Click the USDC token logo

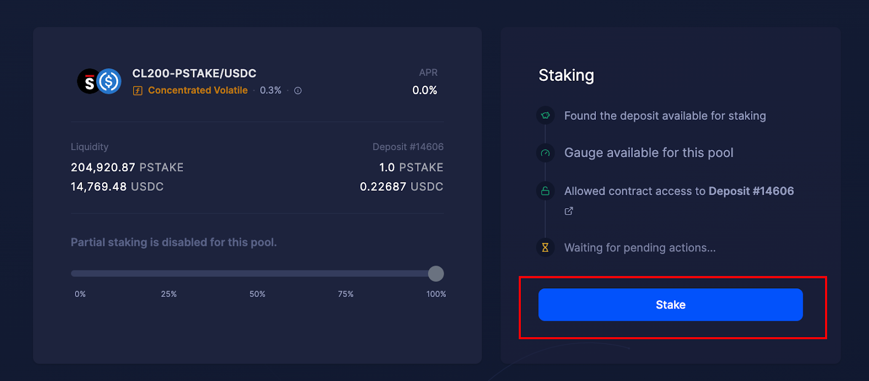[109, 81]
